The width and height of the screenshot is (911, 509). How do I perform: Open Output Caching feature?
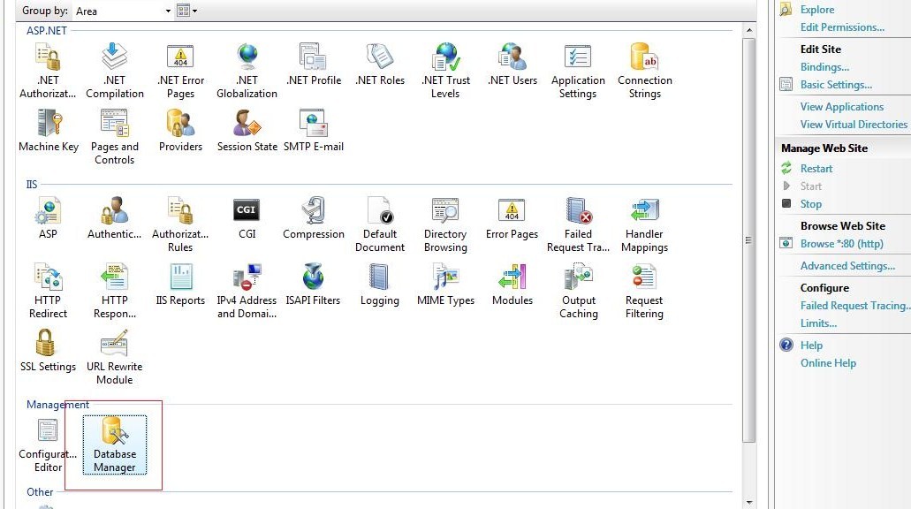tap(579, 291)
